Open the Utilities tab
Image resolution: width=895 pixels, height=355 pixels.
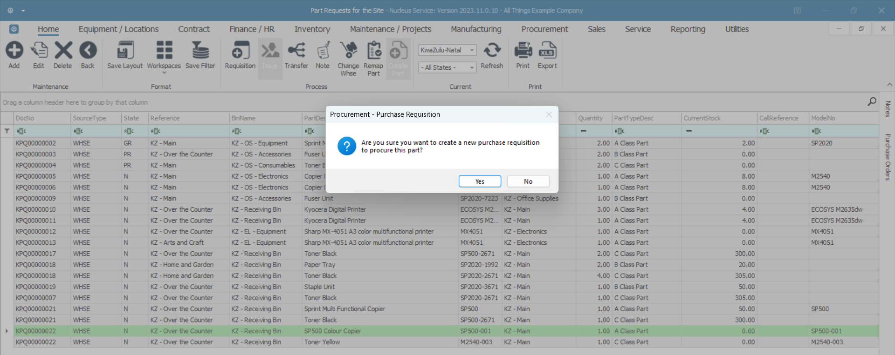(x=737, y=29)
